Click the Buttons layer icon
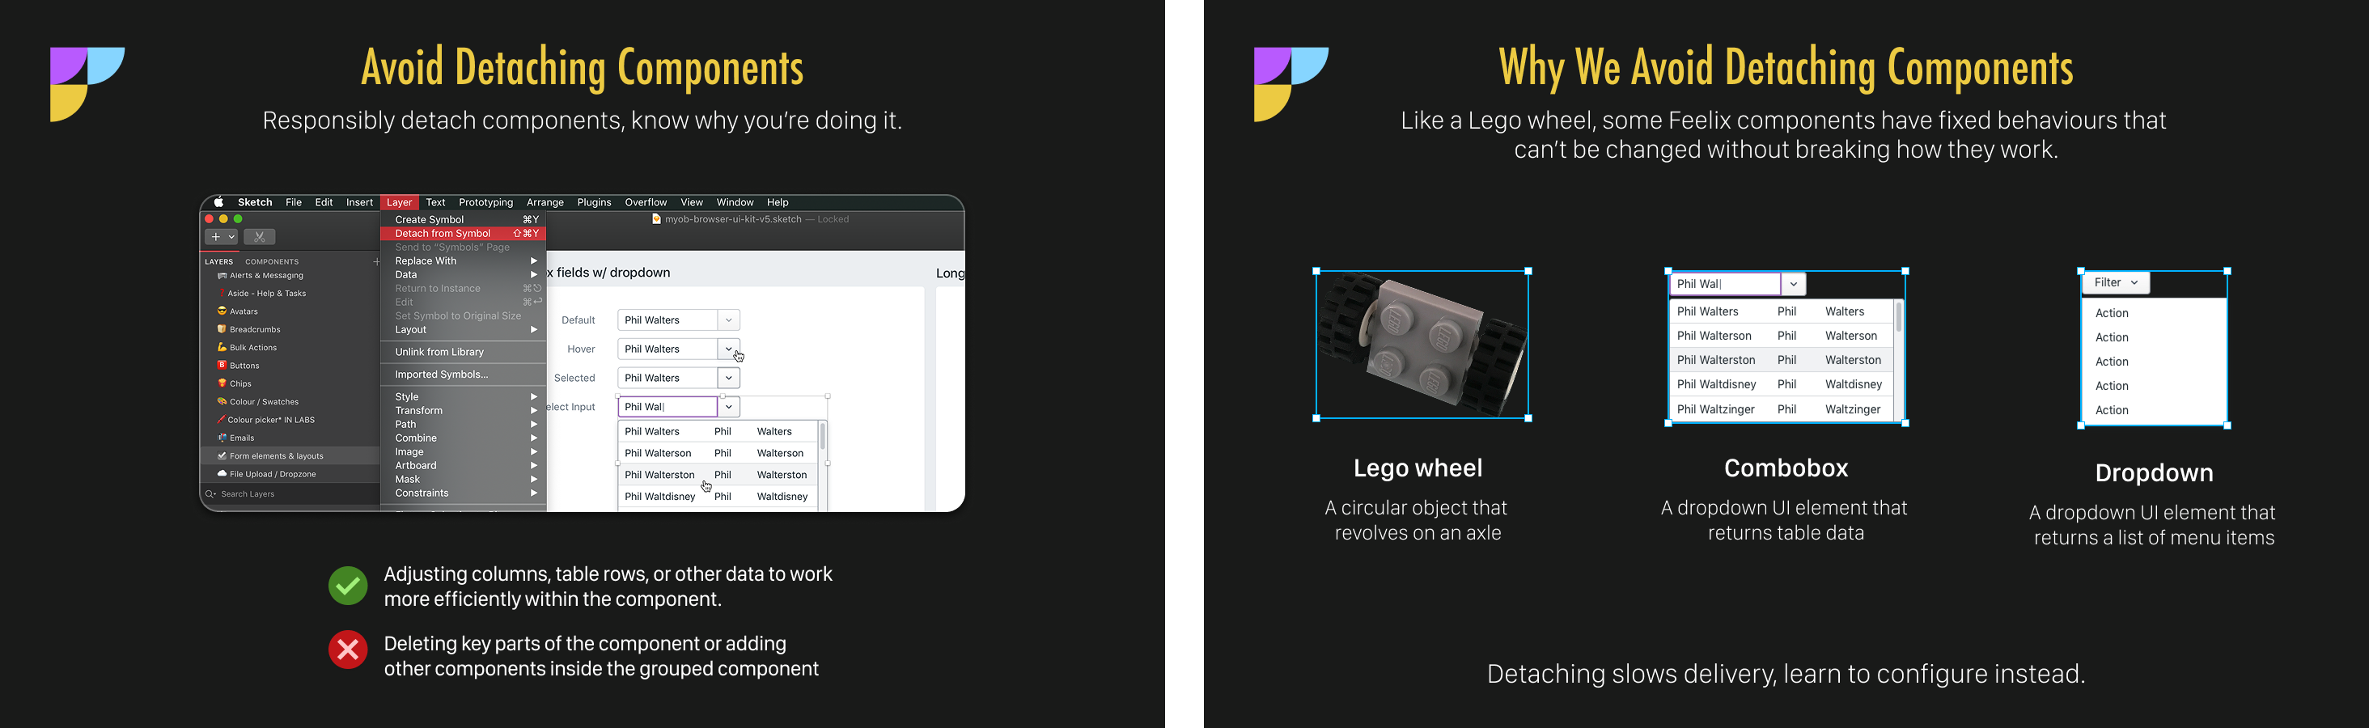The width and height of the screenshot is (2369, 728). 222,365
